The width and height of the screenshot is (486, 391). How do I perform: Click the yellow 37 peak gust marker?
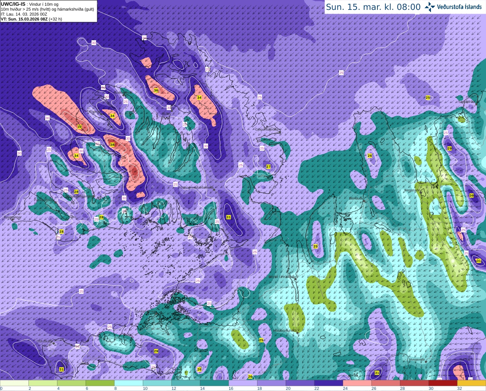(x=80, y=127)
